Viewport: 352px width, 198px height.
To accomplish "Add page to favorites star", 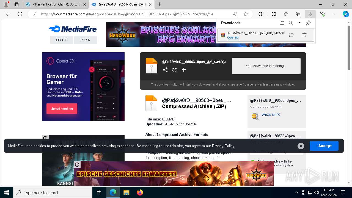I will [246, 14].
